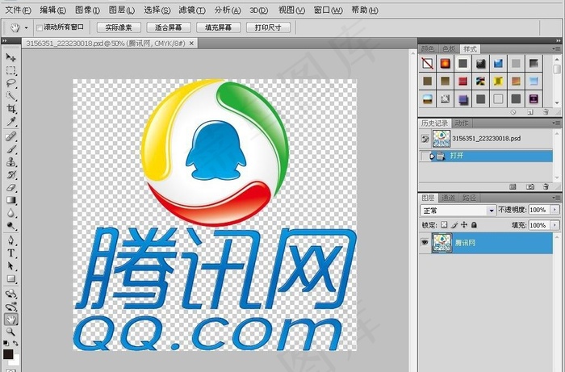Reset default foreground and background colors
Image resolution: width=565 pixels, height=372 pixels.
point(6,343)
